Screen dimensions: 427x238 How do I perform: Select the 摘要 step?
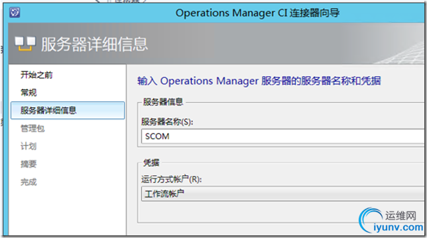tap(29, 164)
